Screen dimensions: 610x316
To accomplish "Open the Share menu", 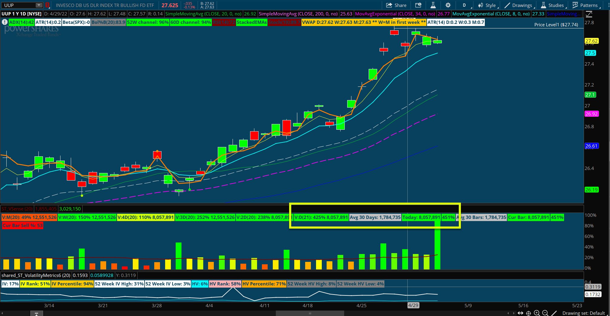I will [396, 5].
